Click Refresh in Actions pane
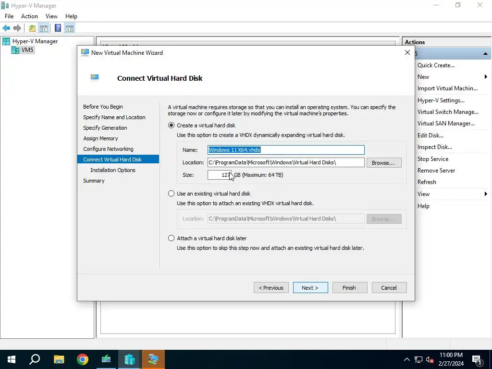The height and width of the screenshot is (369, 492). coord(427,182)
